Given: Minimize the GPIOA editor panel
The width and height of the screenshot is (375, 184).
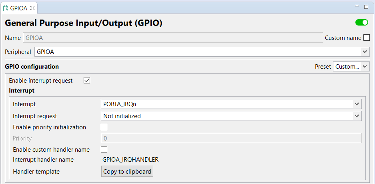Looking at the screenshot, I should [357, 6].
